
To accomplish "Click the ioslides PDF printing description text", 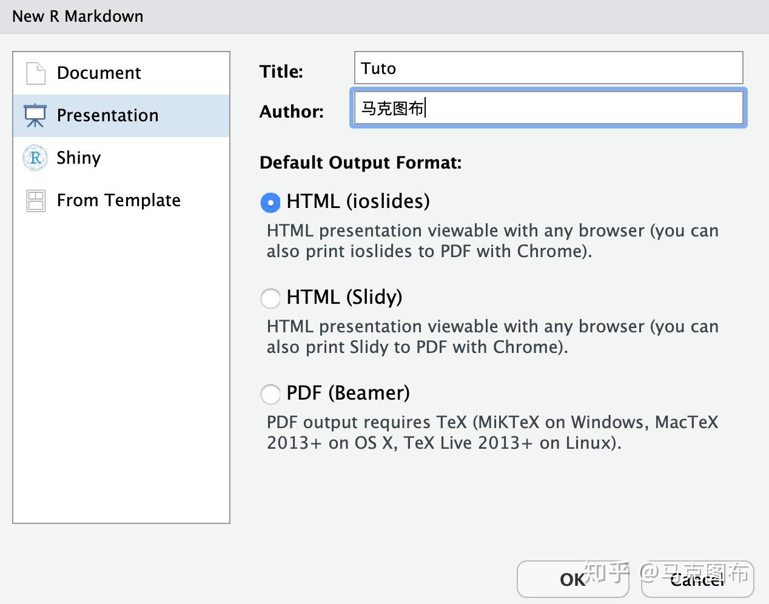I will pyautogui.click(x=492, y=241).
